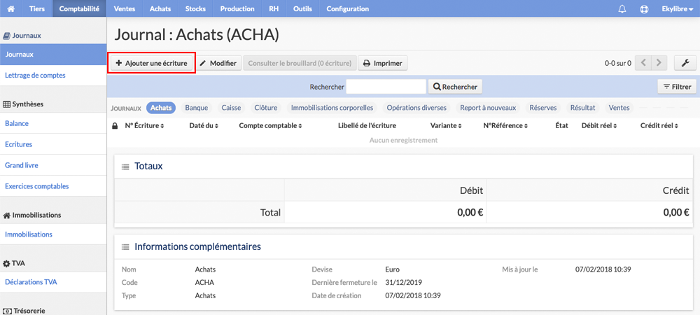Click the Informations complémentaires list icon

(x=125, y=246)
